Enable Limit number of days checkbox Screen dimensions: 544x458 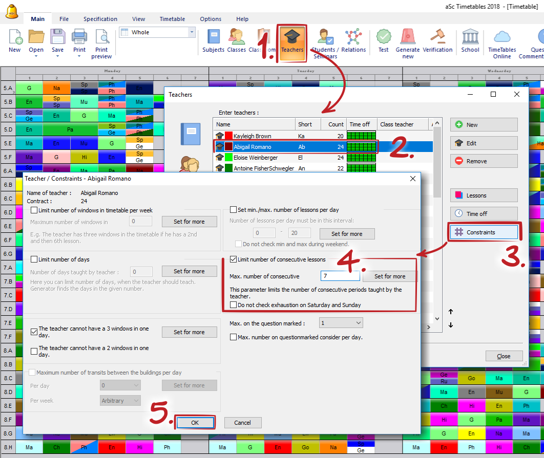point(34,259)
